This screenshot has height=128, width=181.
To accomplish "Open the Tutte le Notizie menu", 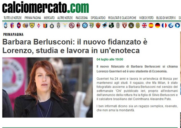I will coord(13,18).
